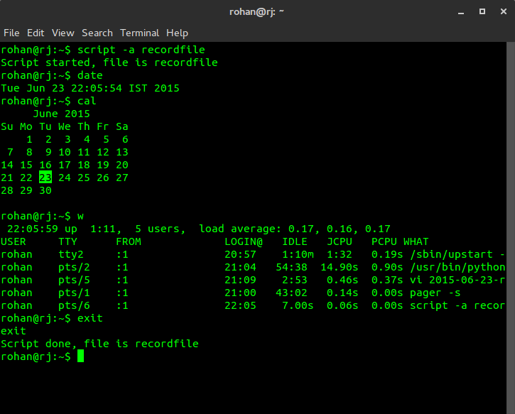The width and height of the screenshot is (515, 414).
Task: Click the 'load average: 0.17, 0.16, 0.17' text
Action: (295, 229)
